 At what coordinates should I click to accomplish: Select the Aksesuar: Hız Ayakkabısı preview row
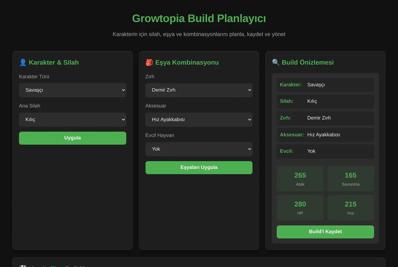(x=325, y=135)
